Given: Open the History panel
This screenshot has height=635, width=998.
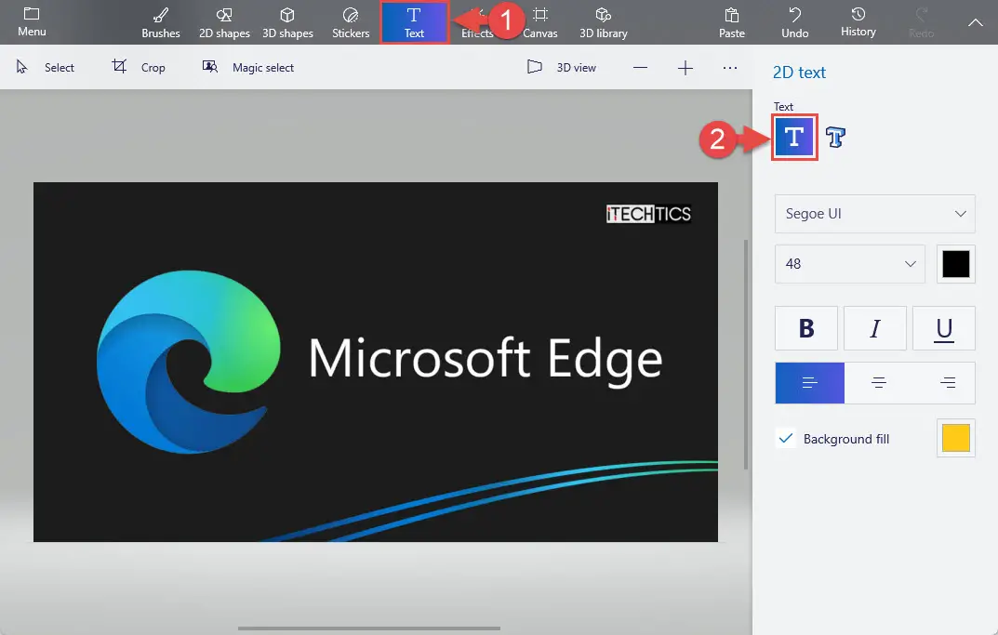Looking at the screenshot, I should [x=858, y=22].
